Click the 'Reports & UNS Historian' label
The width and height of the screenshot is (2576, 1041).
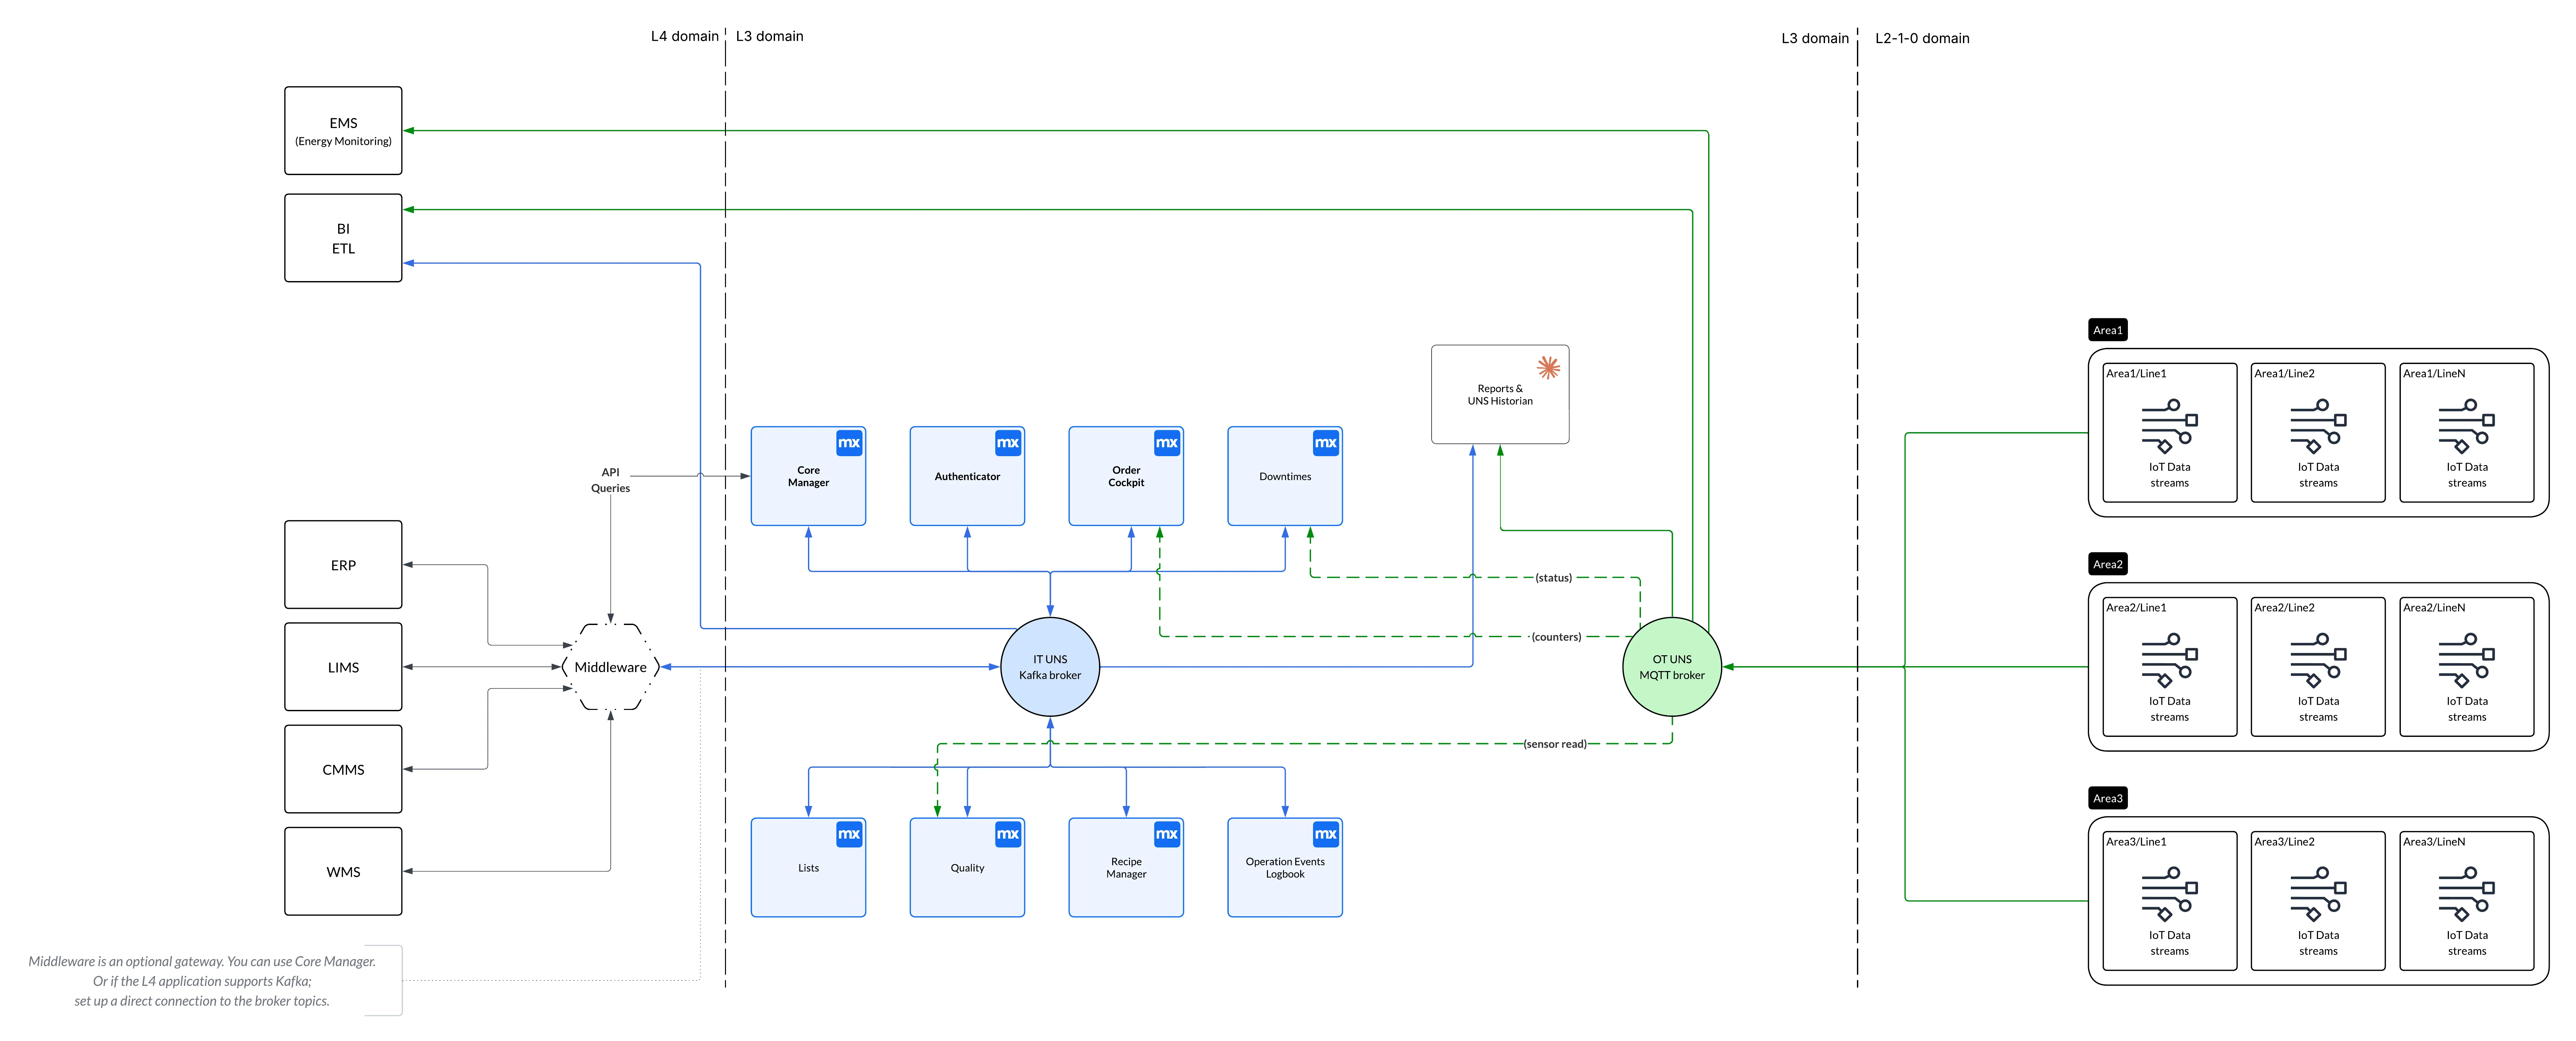tap(1500, 395)
